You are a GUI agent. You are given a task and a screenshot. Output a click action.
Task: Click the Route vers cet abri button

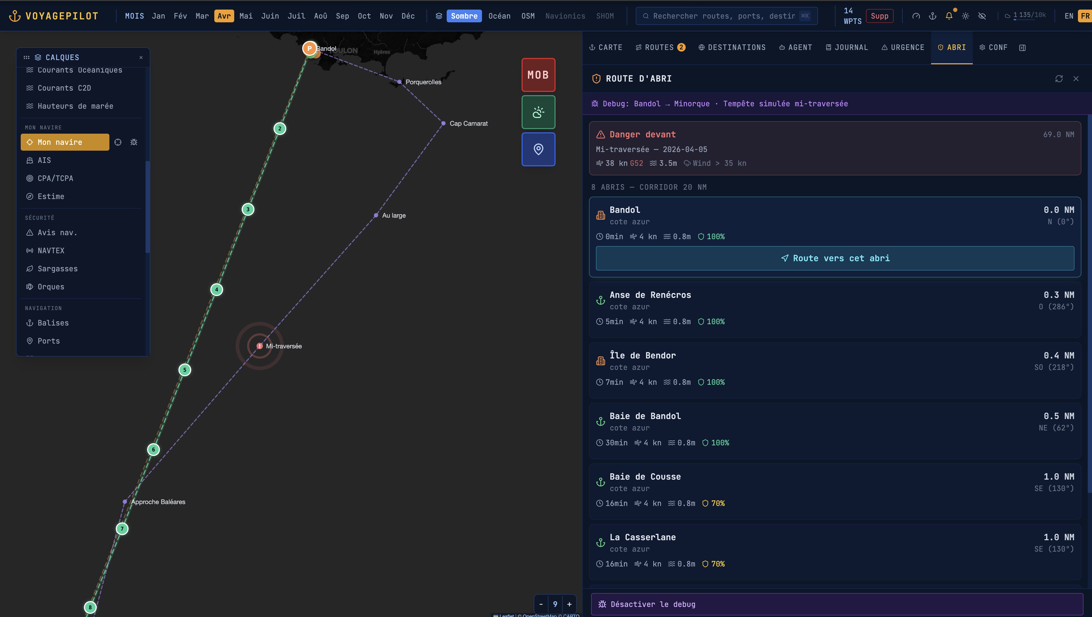pos(835,258)
